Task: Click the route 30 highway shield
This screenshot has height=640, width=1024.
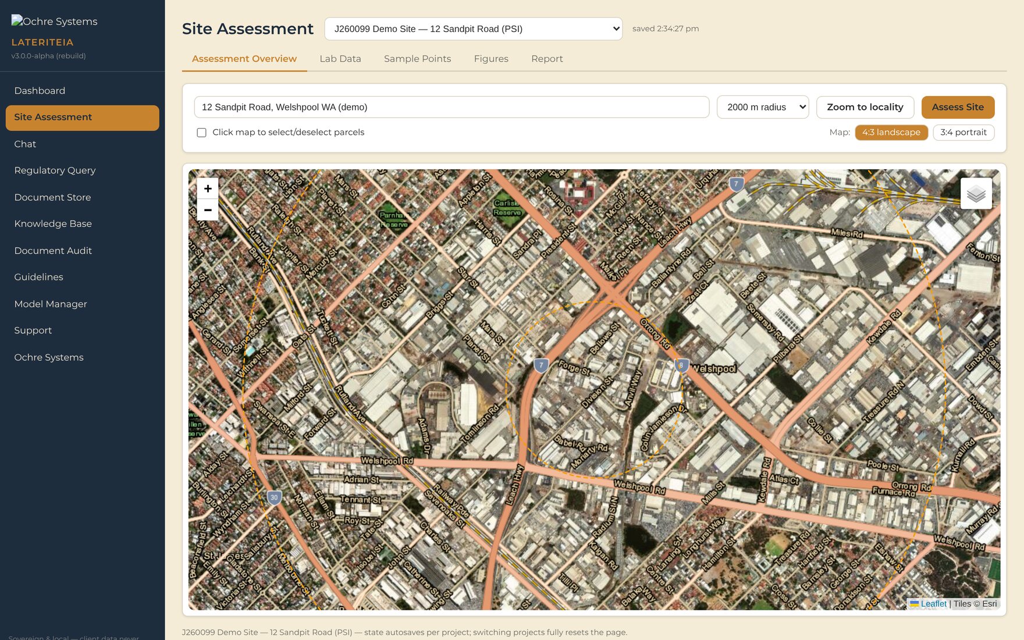Action: click(x=274, y=497)
